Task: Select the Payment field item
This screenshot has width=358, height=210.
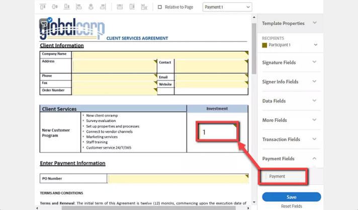Action: (x=283, y=176)
